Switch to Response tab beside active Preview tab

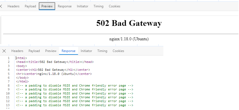point(65,6)
